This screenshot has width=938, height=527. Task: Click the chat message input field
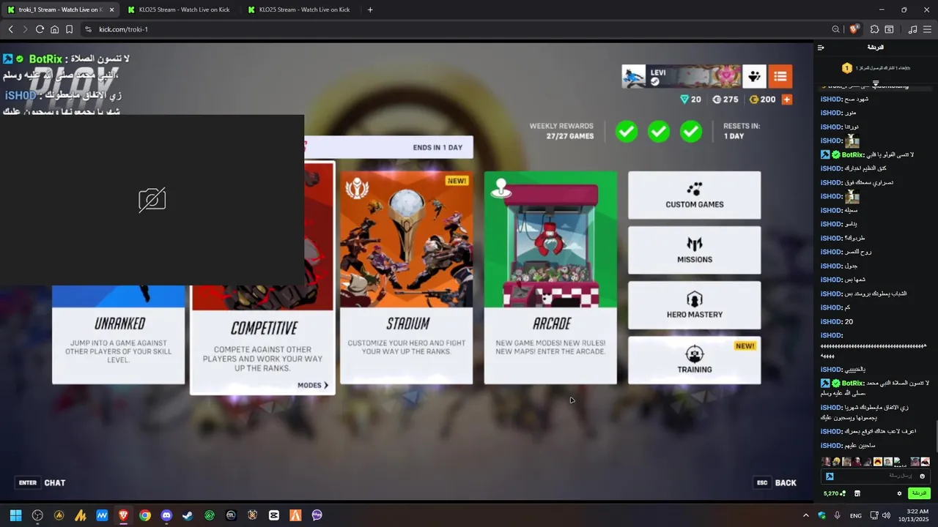(876, 476)
